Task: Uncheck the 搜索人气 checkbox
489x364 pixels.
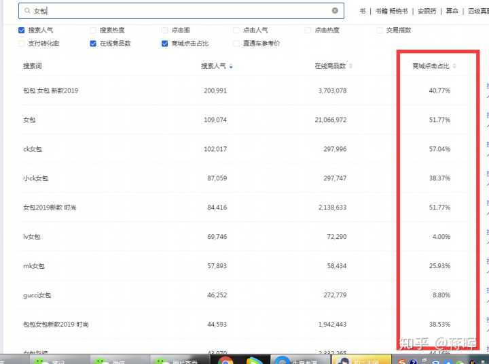Action: pos(22,31)
